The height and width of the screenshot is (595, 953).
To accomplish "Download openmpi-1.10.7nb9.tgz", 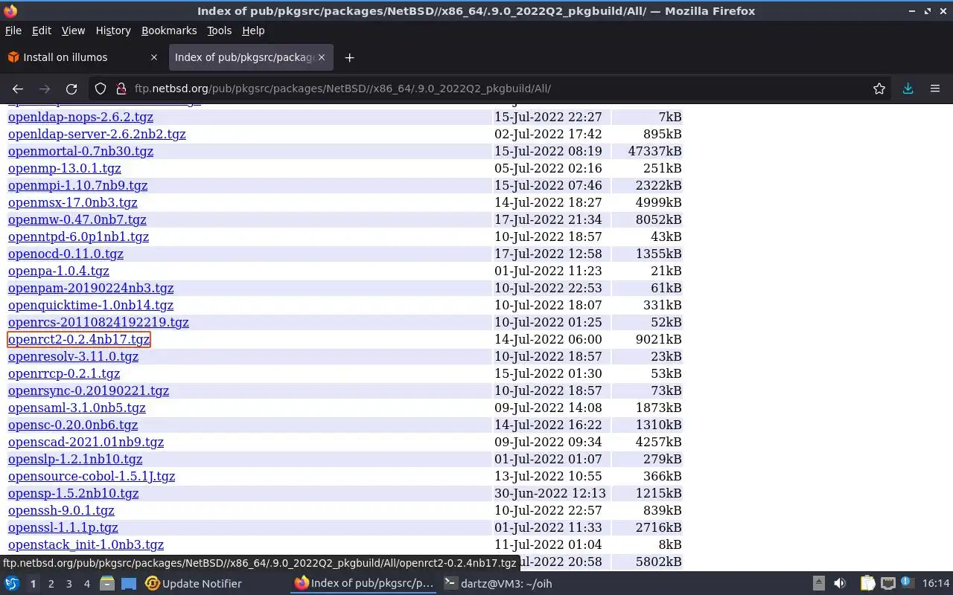I will 77,185.
